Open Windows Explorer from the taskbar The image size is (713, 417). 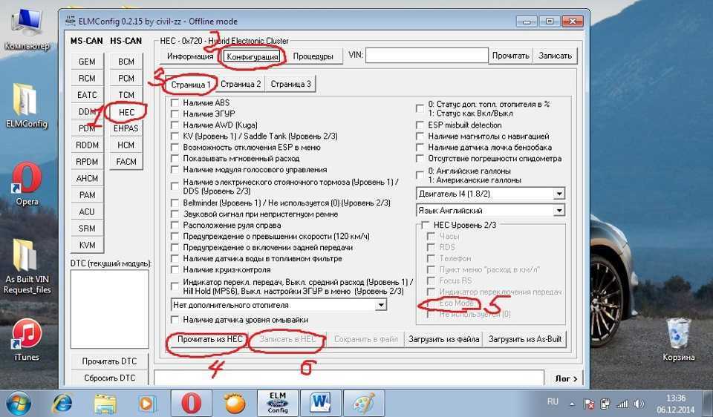pyautogui.click(x=105, y=404)
